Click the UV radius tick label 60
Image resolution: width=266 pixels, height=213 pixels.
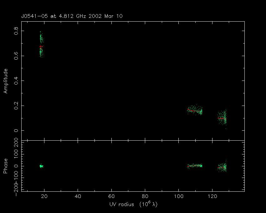(x=111, y=196)
